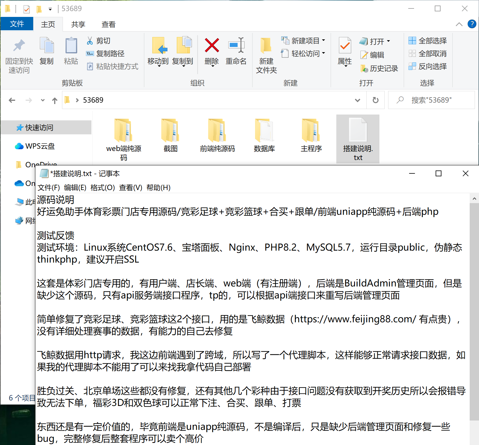479x445 pixels.
Task: Open Notepad's Format (格式) menu
Action: (102, 188)
